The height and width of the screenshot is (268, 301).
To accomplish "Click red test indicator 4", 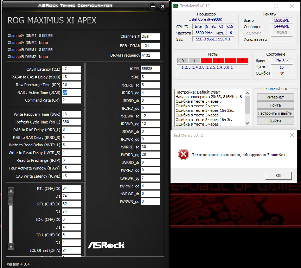I will 230,61.
